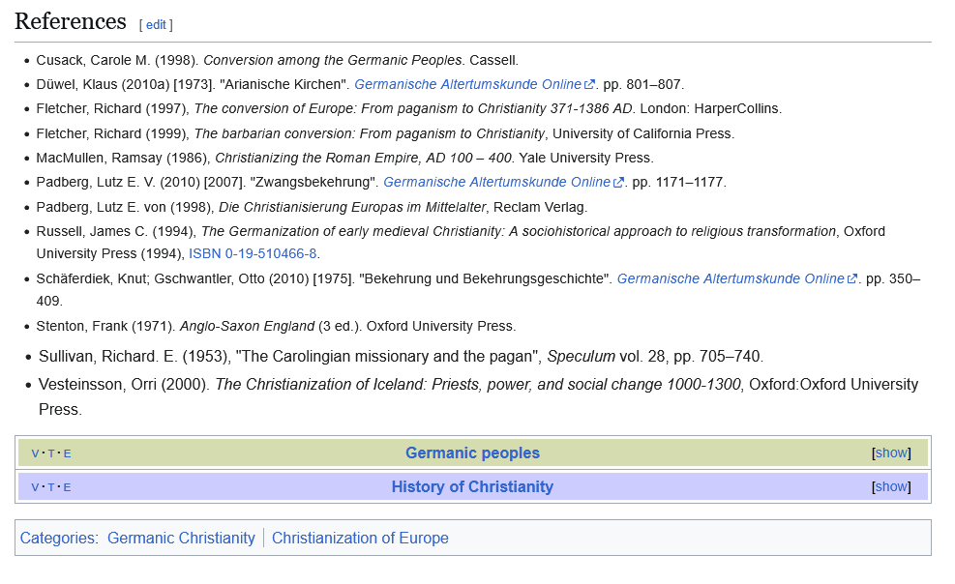Screen dimensions: 955x584
Task: Open Germanische Altertumskunde Online link in Schäferdiek entry
Action: tap(731, 279)
